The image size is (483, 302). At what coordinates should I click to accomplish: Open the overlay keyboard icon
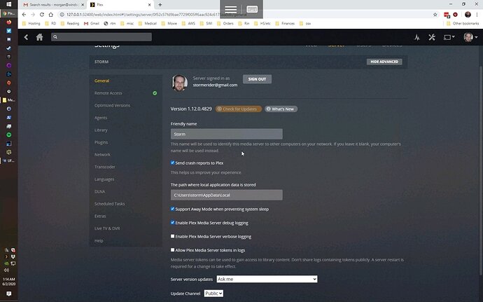pos(252,9)
